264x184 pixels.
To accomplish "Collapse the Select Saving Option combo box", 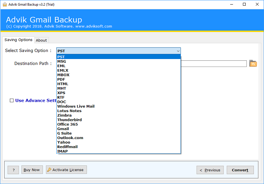I will pos(178,51).
